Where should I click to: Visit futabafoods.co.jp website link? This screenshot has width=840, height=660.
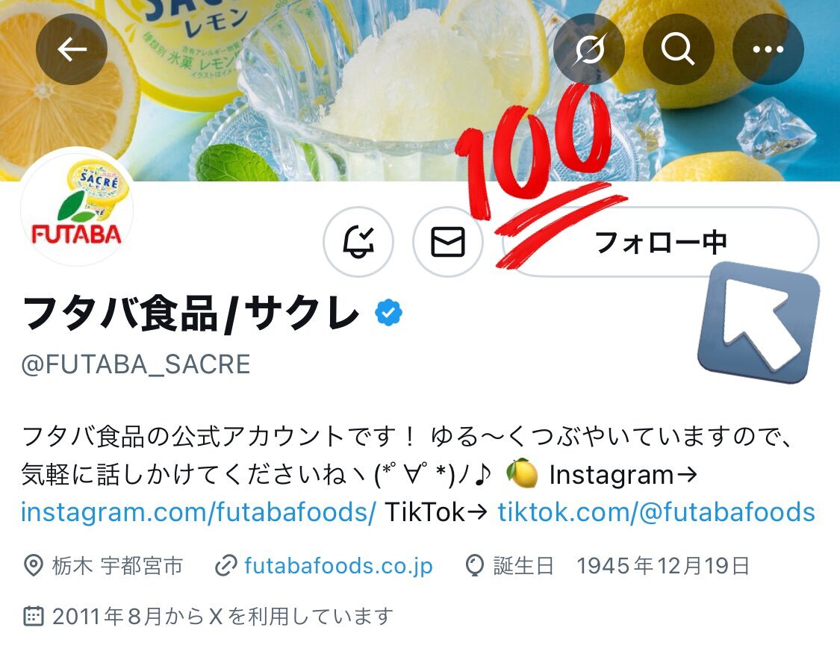(x=338, y=566)
